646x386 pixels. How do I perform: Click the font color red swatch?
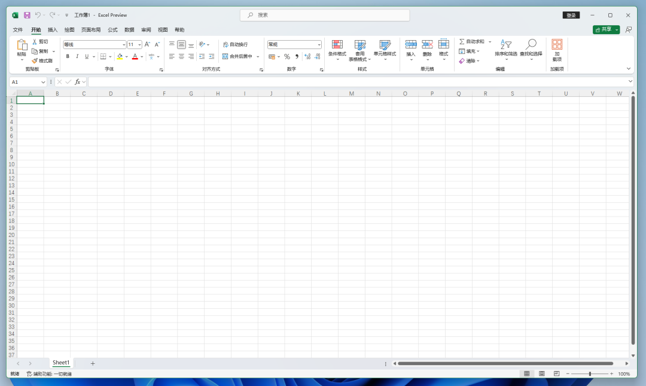(x=135, y=56)
